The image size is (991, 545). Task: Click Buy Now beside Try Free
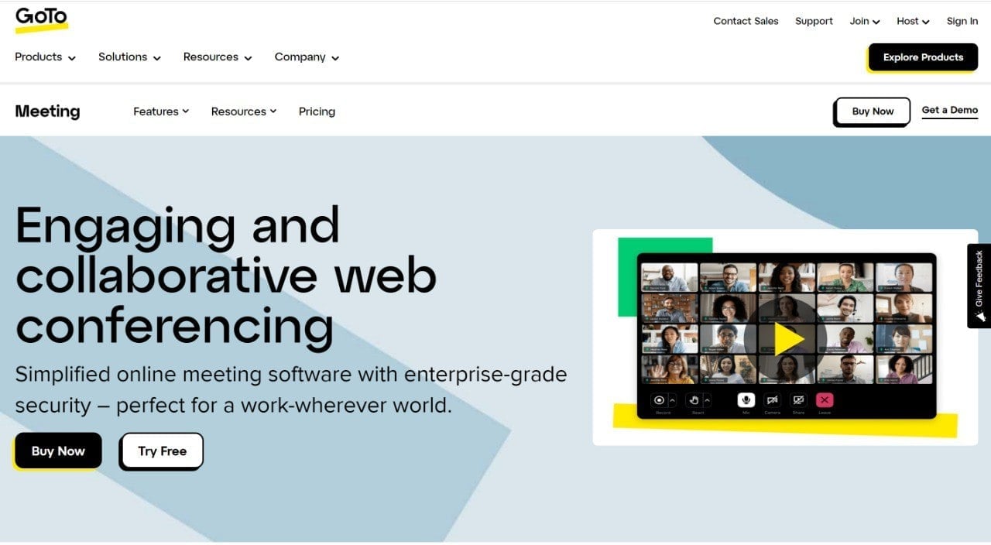(x=58, y=451)
